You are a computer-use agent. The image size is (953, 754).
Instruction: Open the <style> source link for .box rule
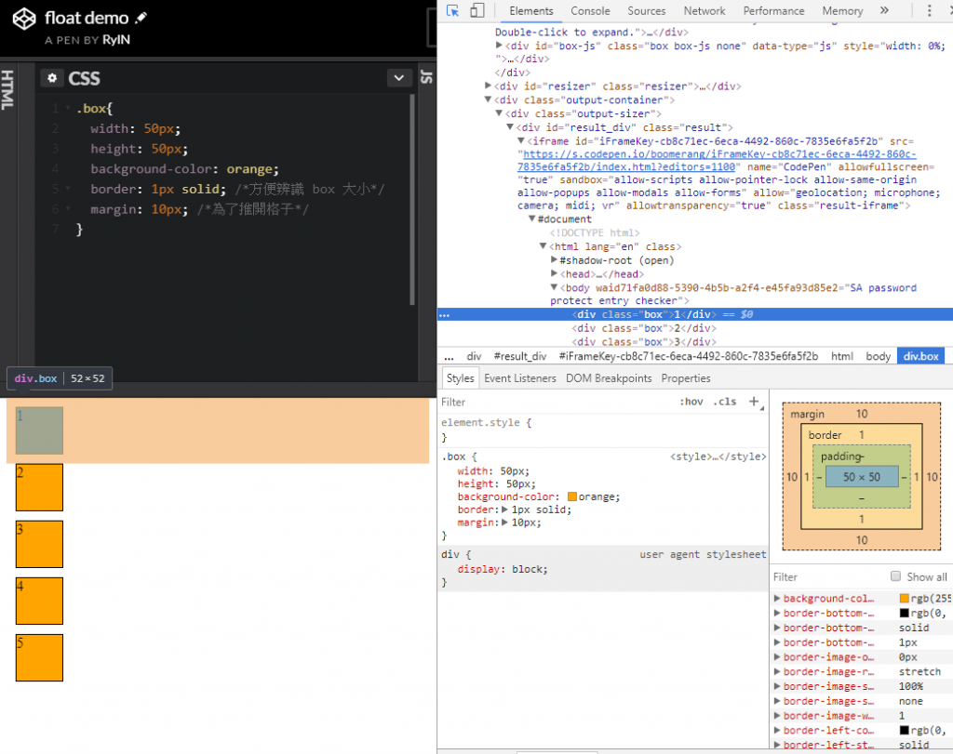pos(718,456)
